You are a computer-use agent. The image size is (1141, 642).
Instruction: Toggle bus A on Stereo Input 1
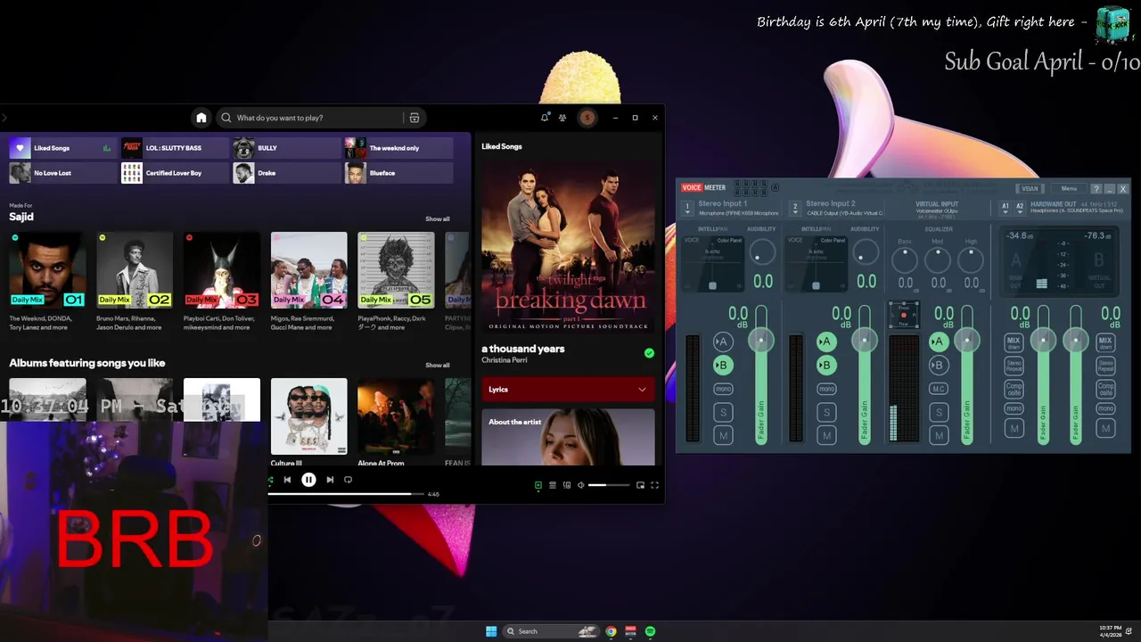723,342
